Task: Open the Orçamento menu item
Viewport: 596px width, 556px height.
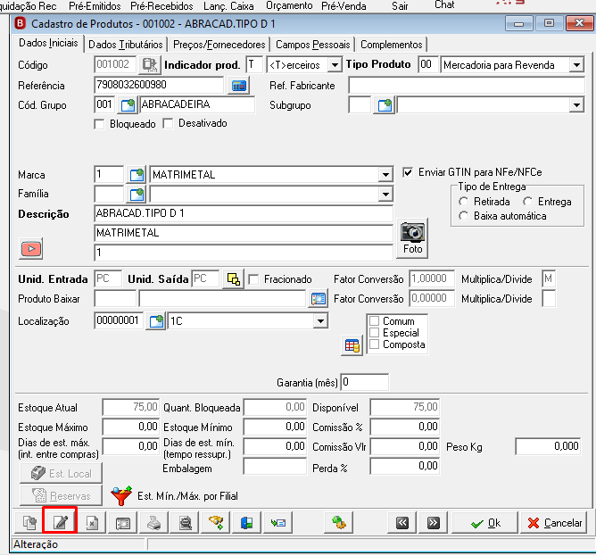Action: (x=289, y=5)
